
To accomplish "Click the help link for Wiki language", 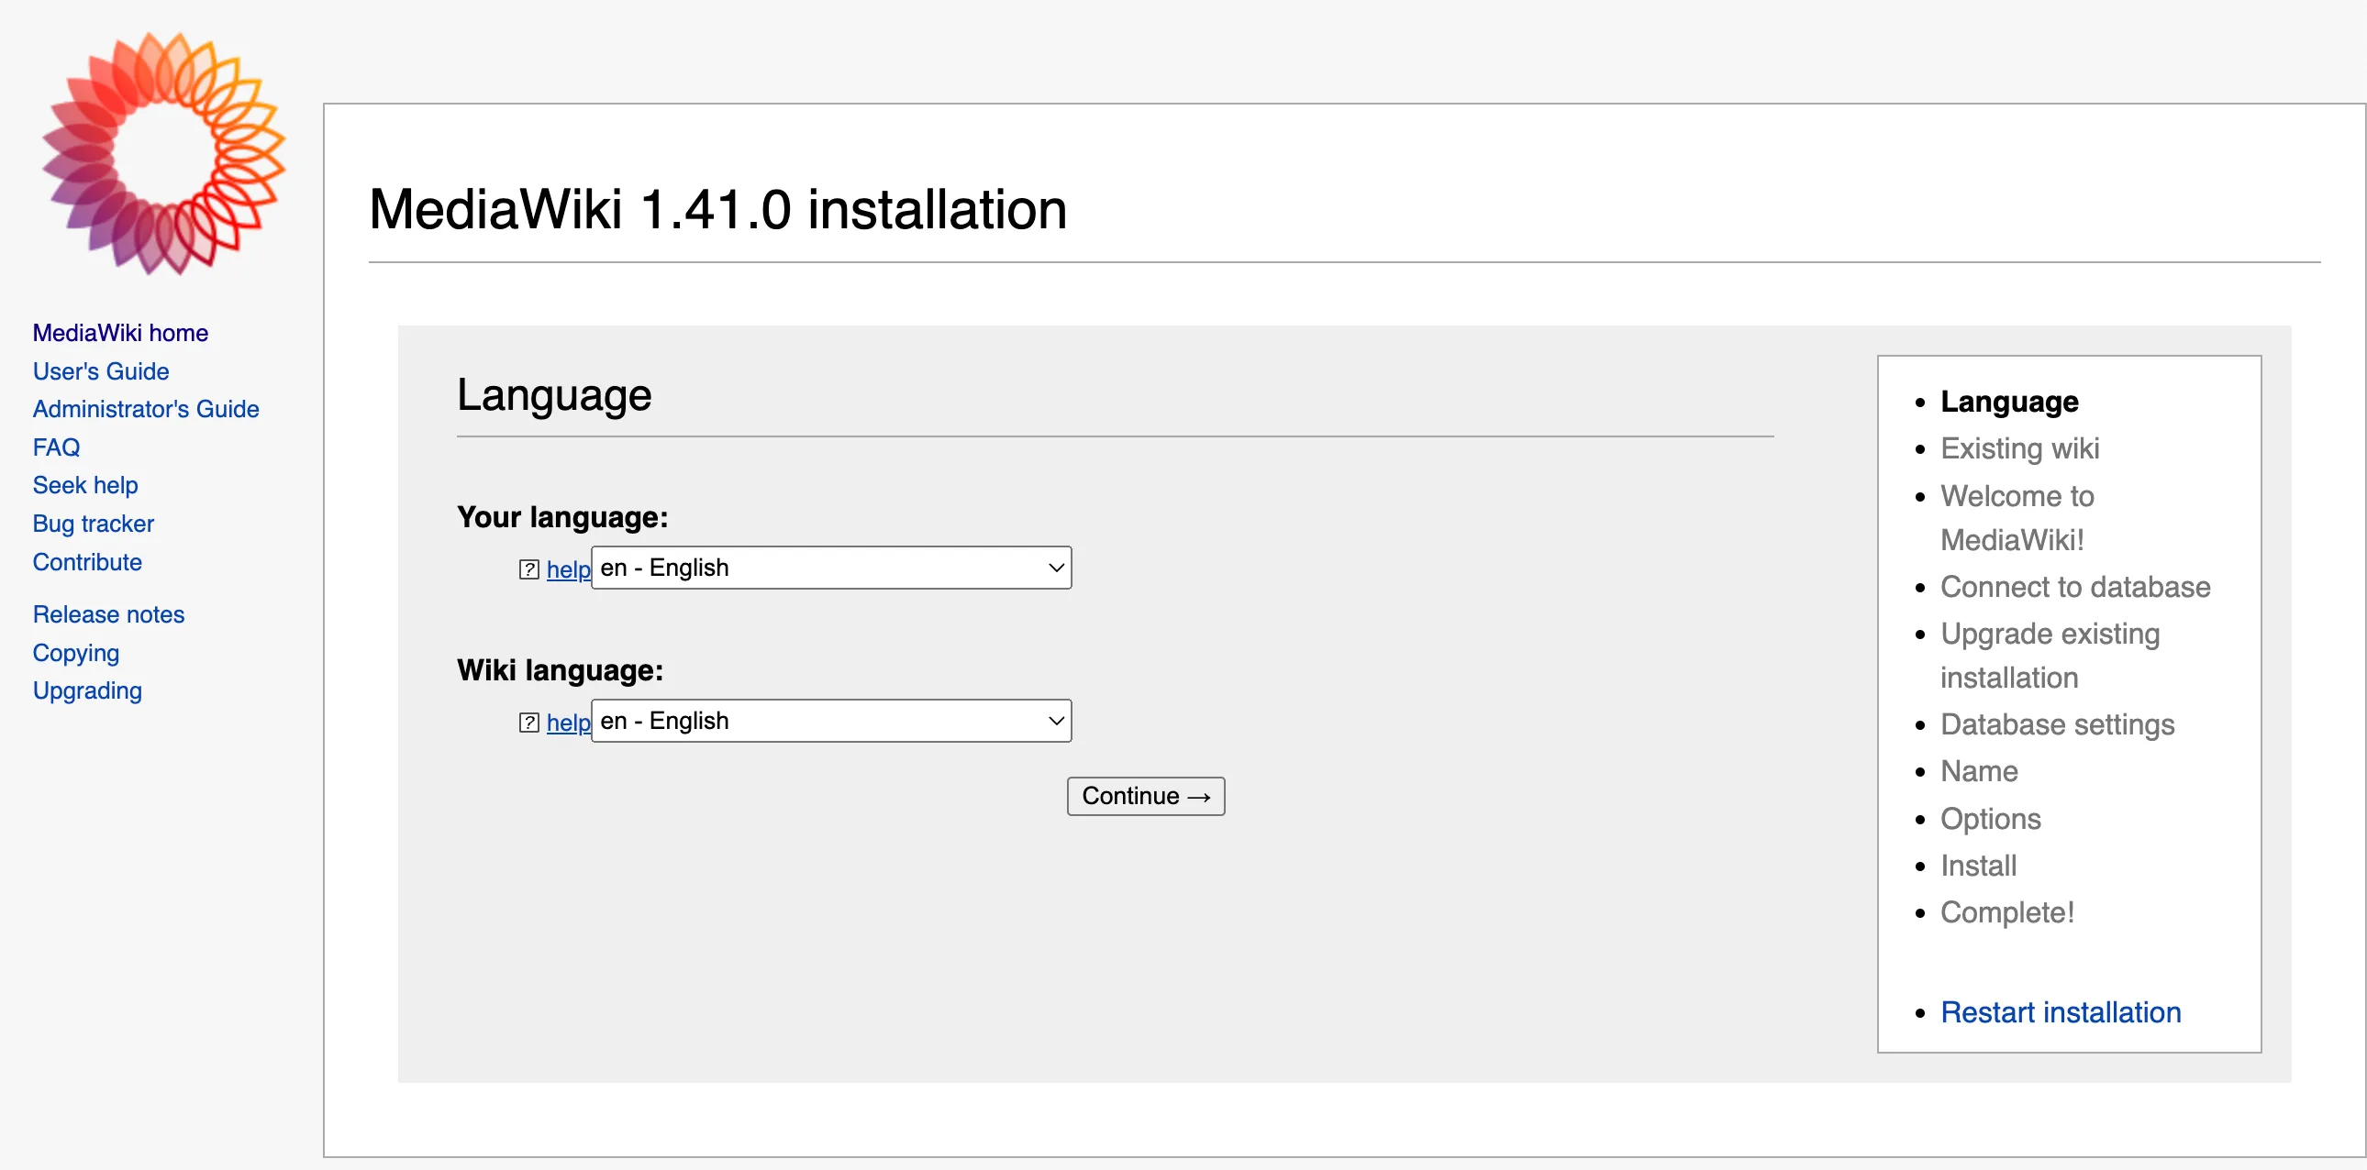I will 568,723.
